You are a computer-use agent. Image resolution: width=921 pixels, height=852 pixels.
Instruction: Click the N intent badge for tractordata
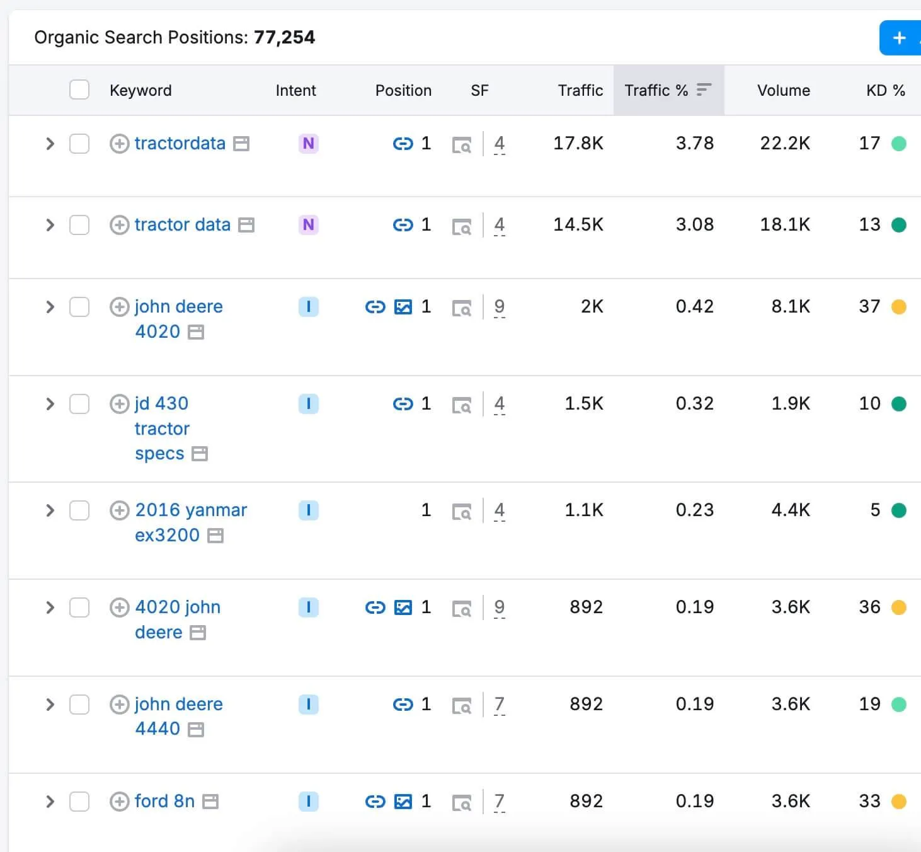click(309, 144)
